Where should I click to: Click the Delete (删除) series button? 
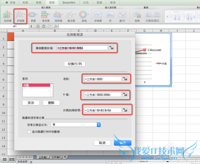coord(51,103)
